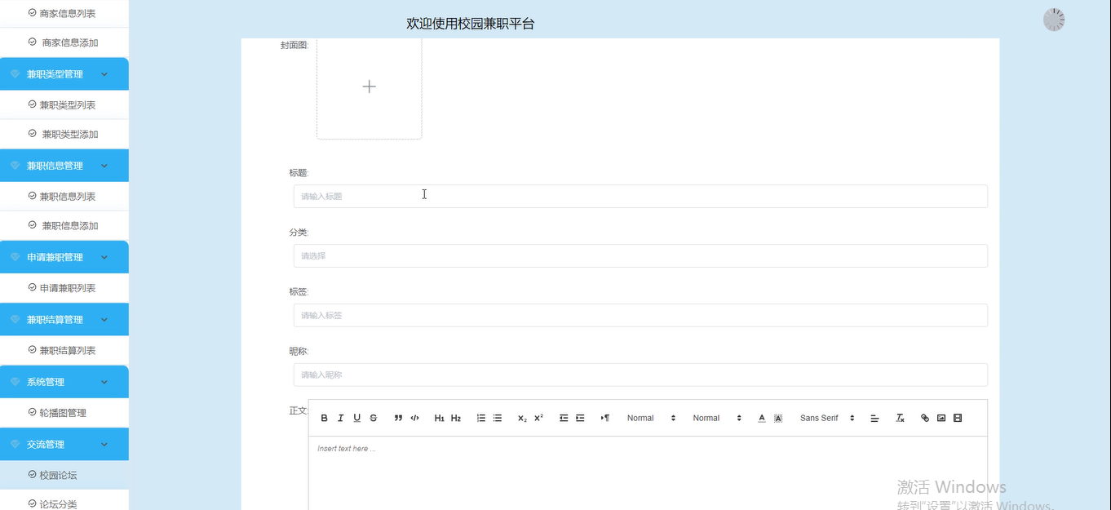Open the text background color picker
Screen dimensions: 1111x510
(x=778, y=418)
